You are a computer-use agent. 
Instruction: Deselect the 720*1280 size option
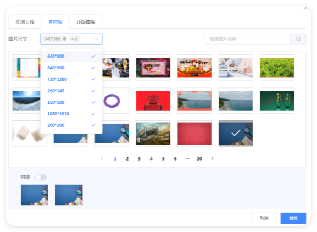pos(71,79)
